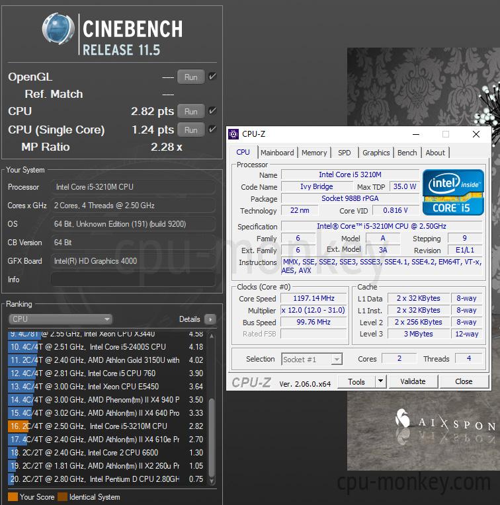Switch to the Graphics tab
500x505 pixels.
point(376,153)
